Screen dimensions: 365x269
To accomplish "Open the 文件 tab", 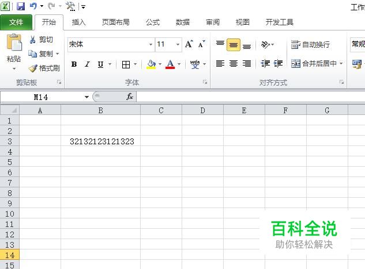I will click(16, 22).
